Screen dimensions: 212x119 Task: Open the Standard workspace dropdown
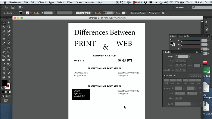tap(182, 8)
